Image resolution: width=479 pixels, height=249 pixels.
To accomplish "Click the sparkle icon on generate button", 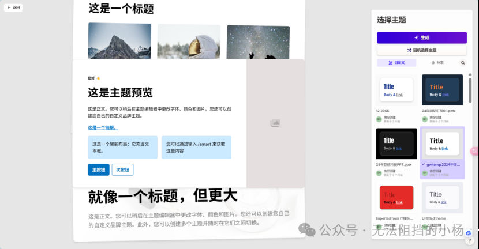I will pyautogui.click(x=416, y=37).
